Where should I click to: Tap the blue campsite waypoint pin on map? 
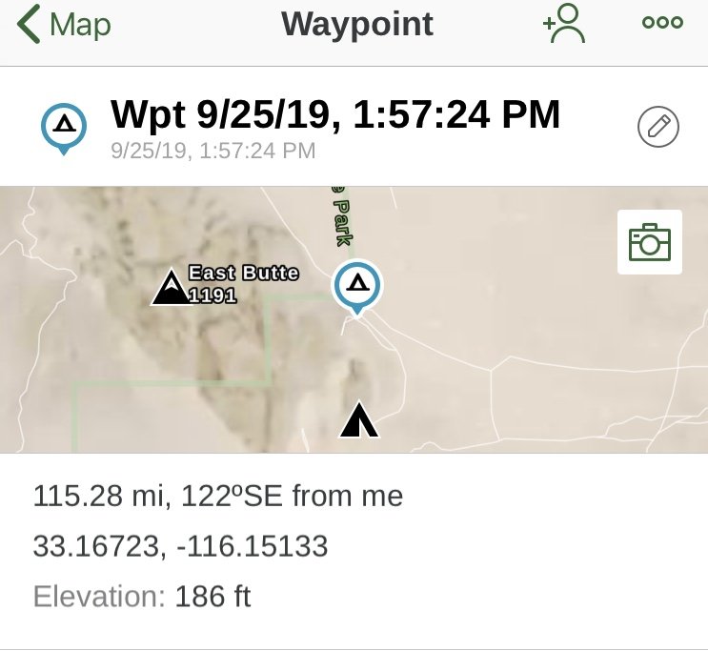pos(357,287)
